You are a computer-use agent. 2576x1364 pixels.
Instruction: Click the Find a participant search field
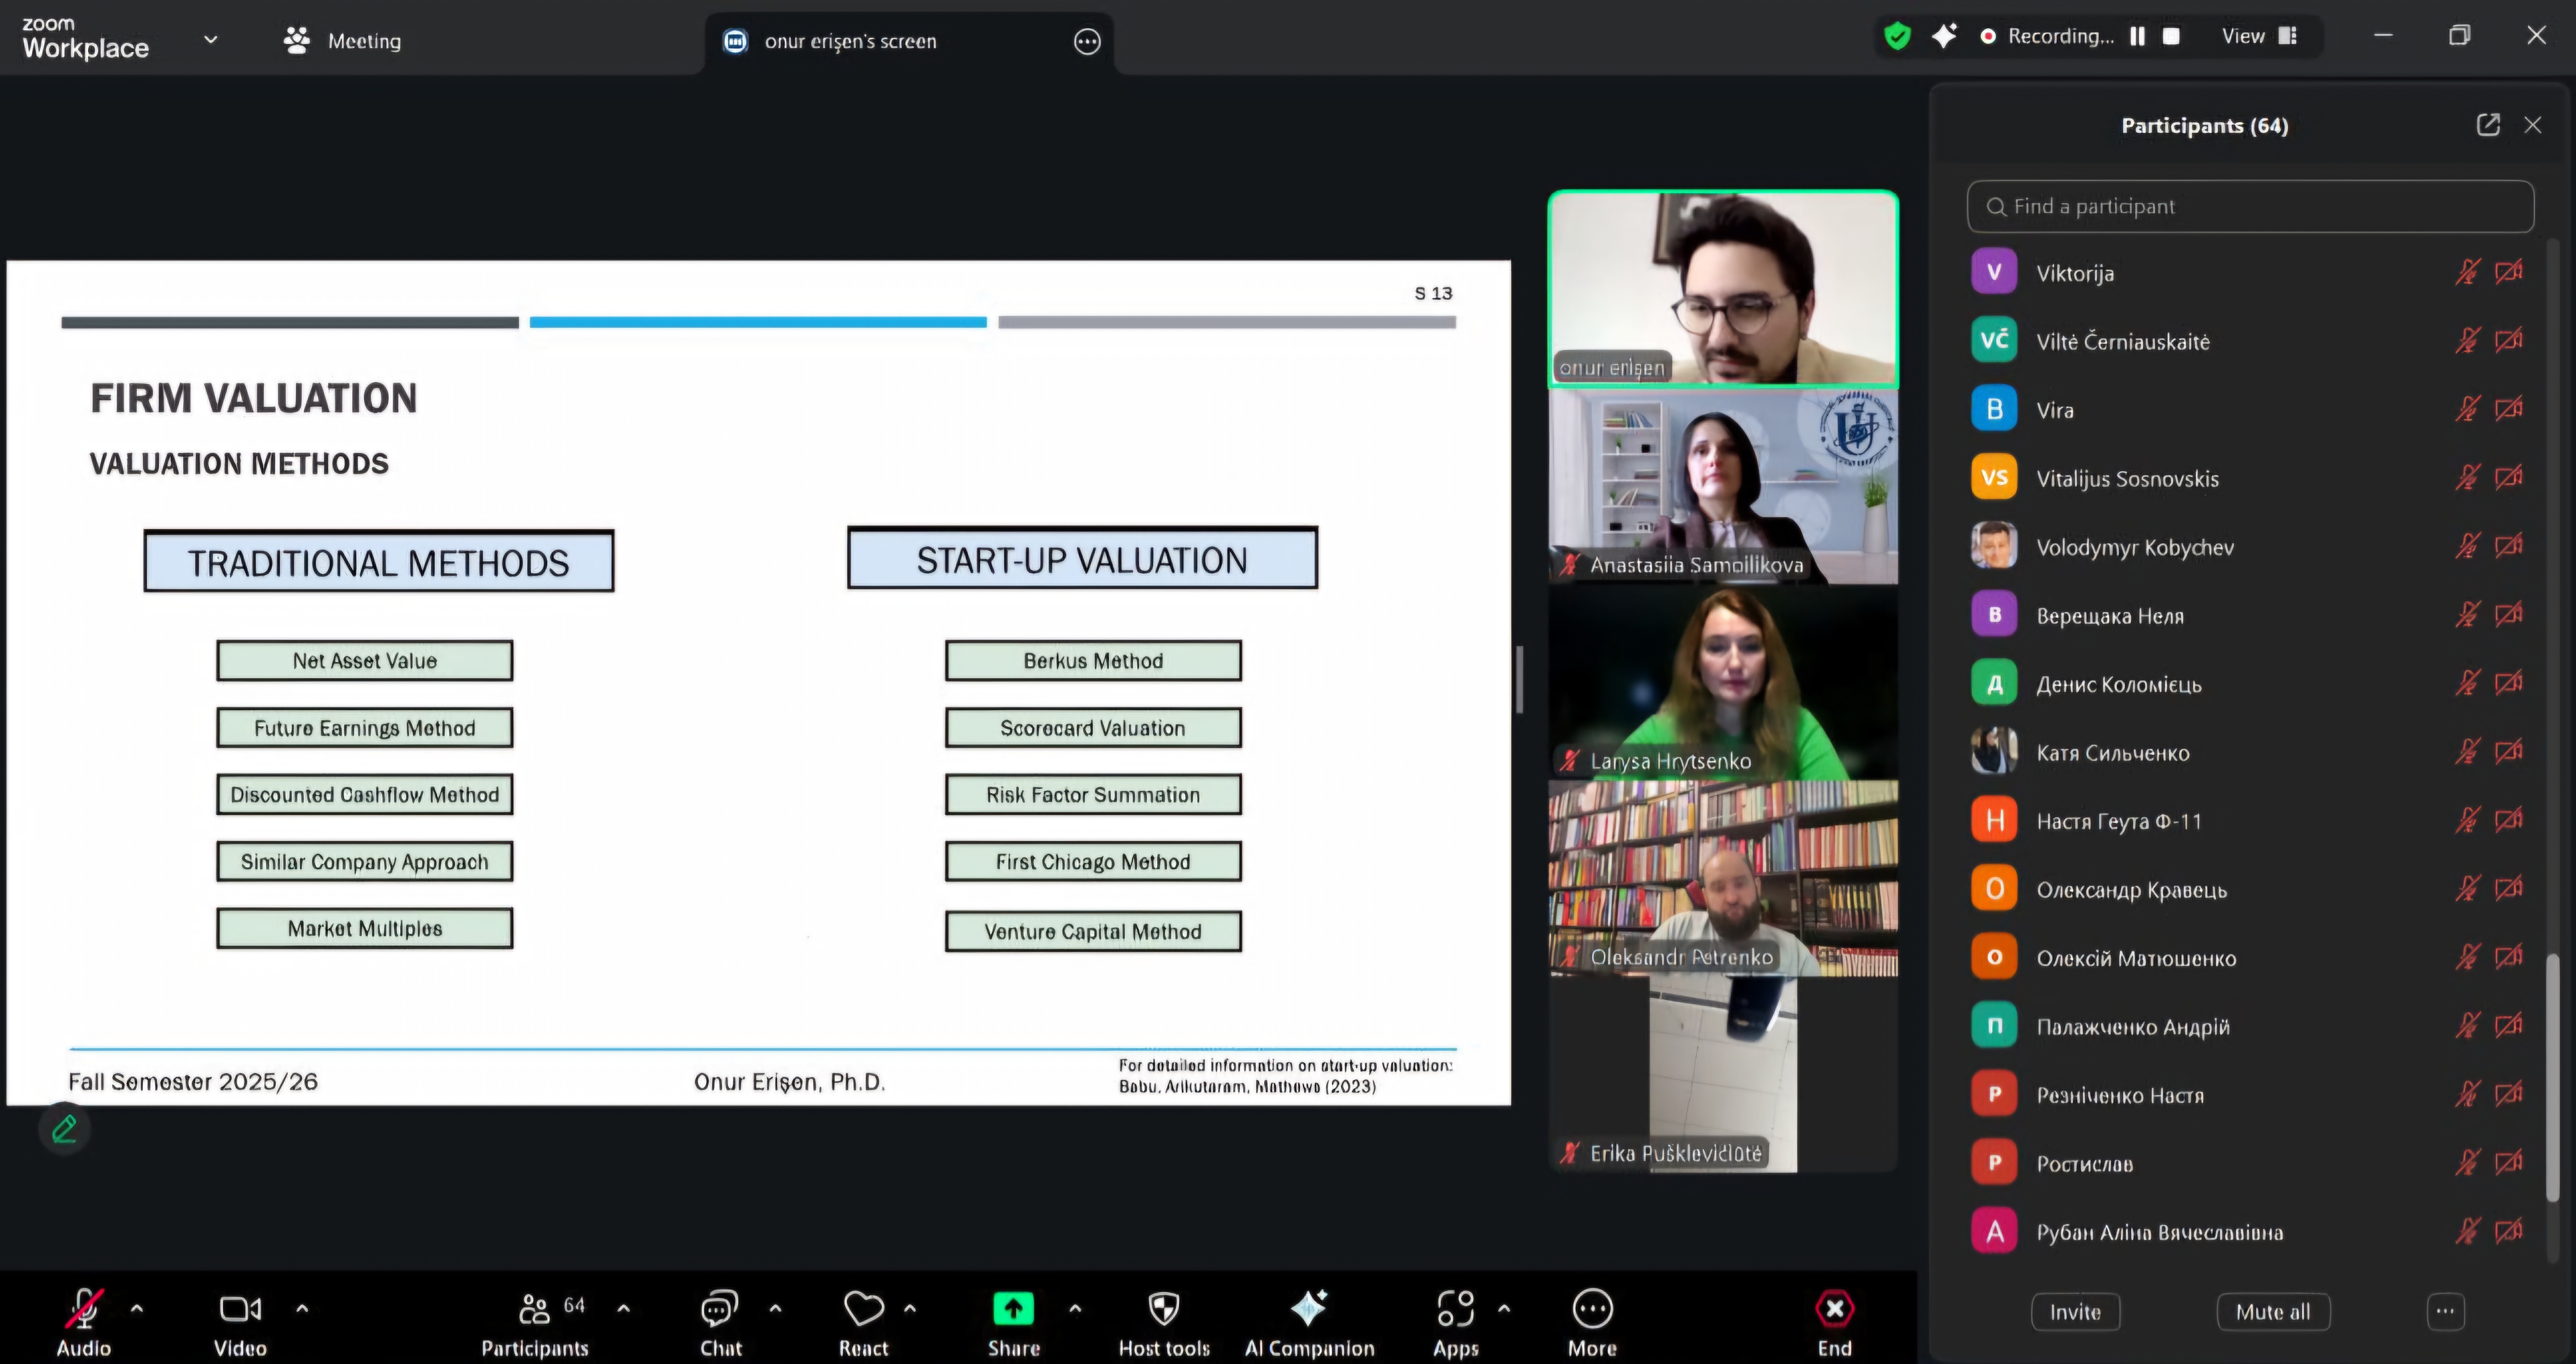2250,206
